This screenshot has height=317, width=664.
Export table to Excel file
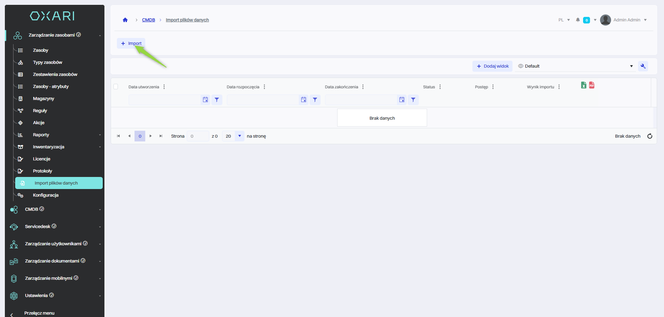(x=584, y=85)
